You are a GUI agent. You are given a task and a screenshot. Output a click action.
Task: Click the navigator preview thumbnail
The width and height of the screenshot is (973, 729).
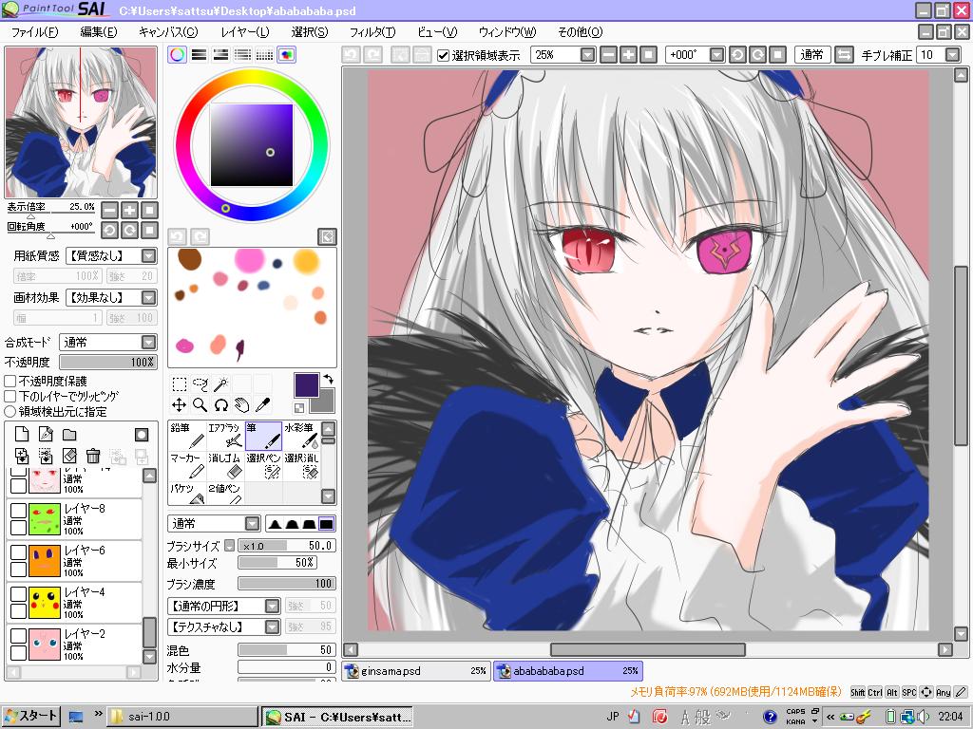[82, 122]
